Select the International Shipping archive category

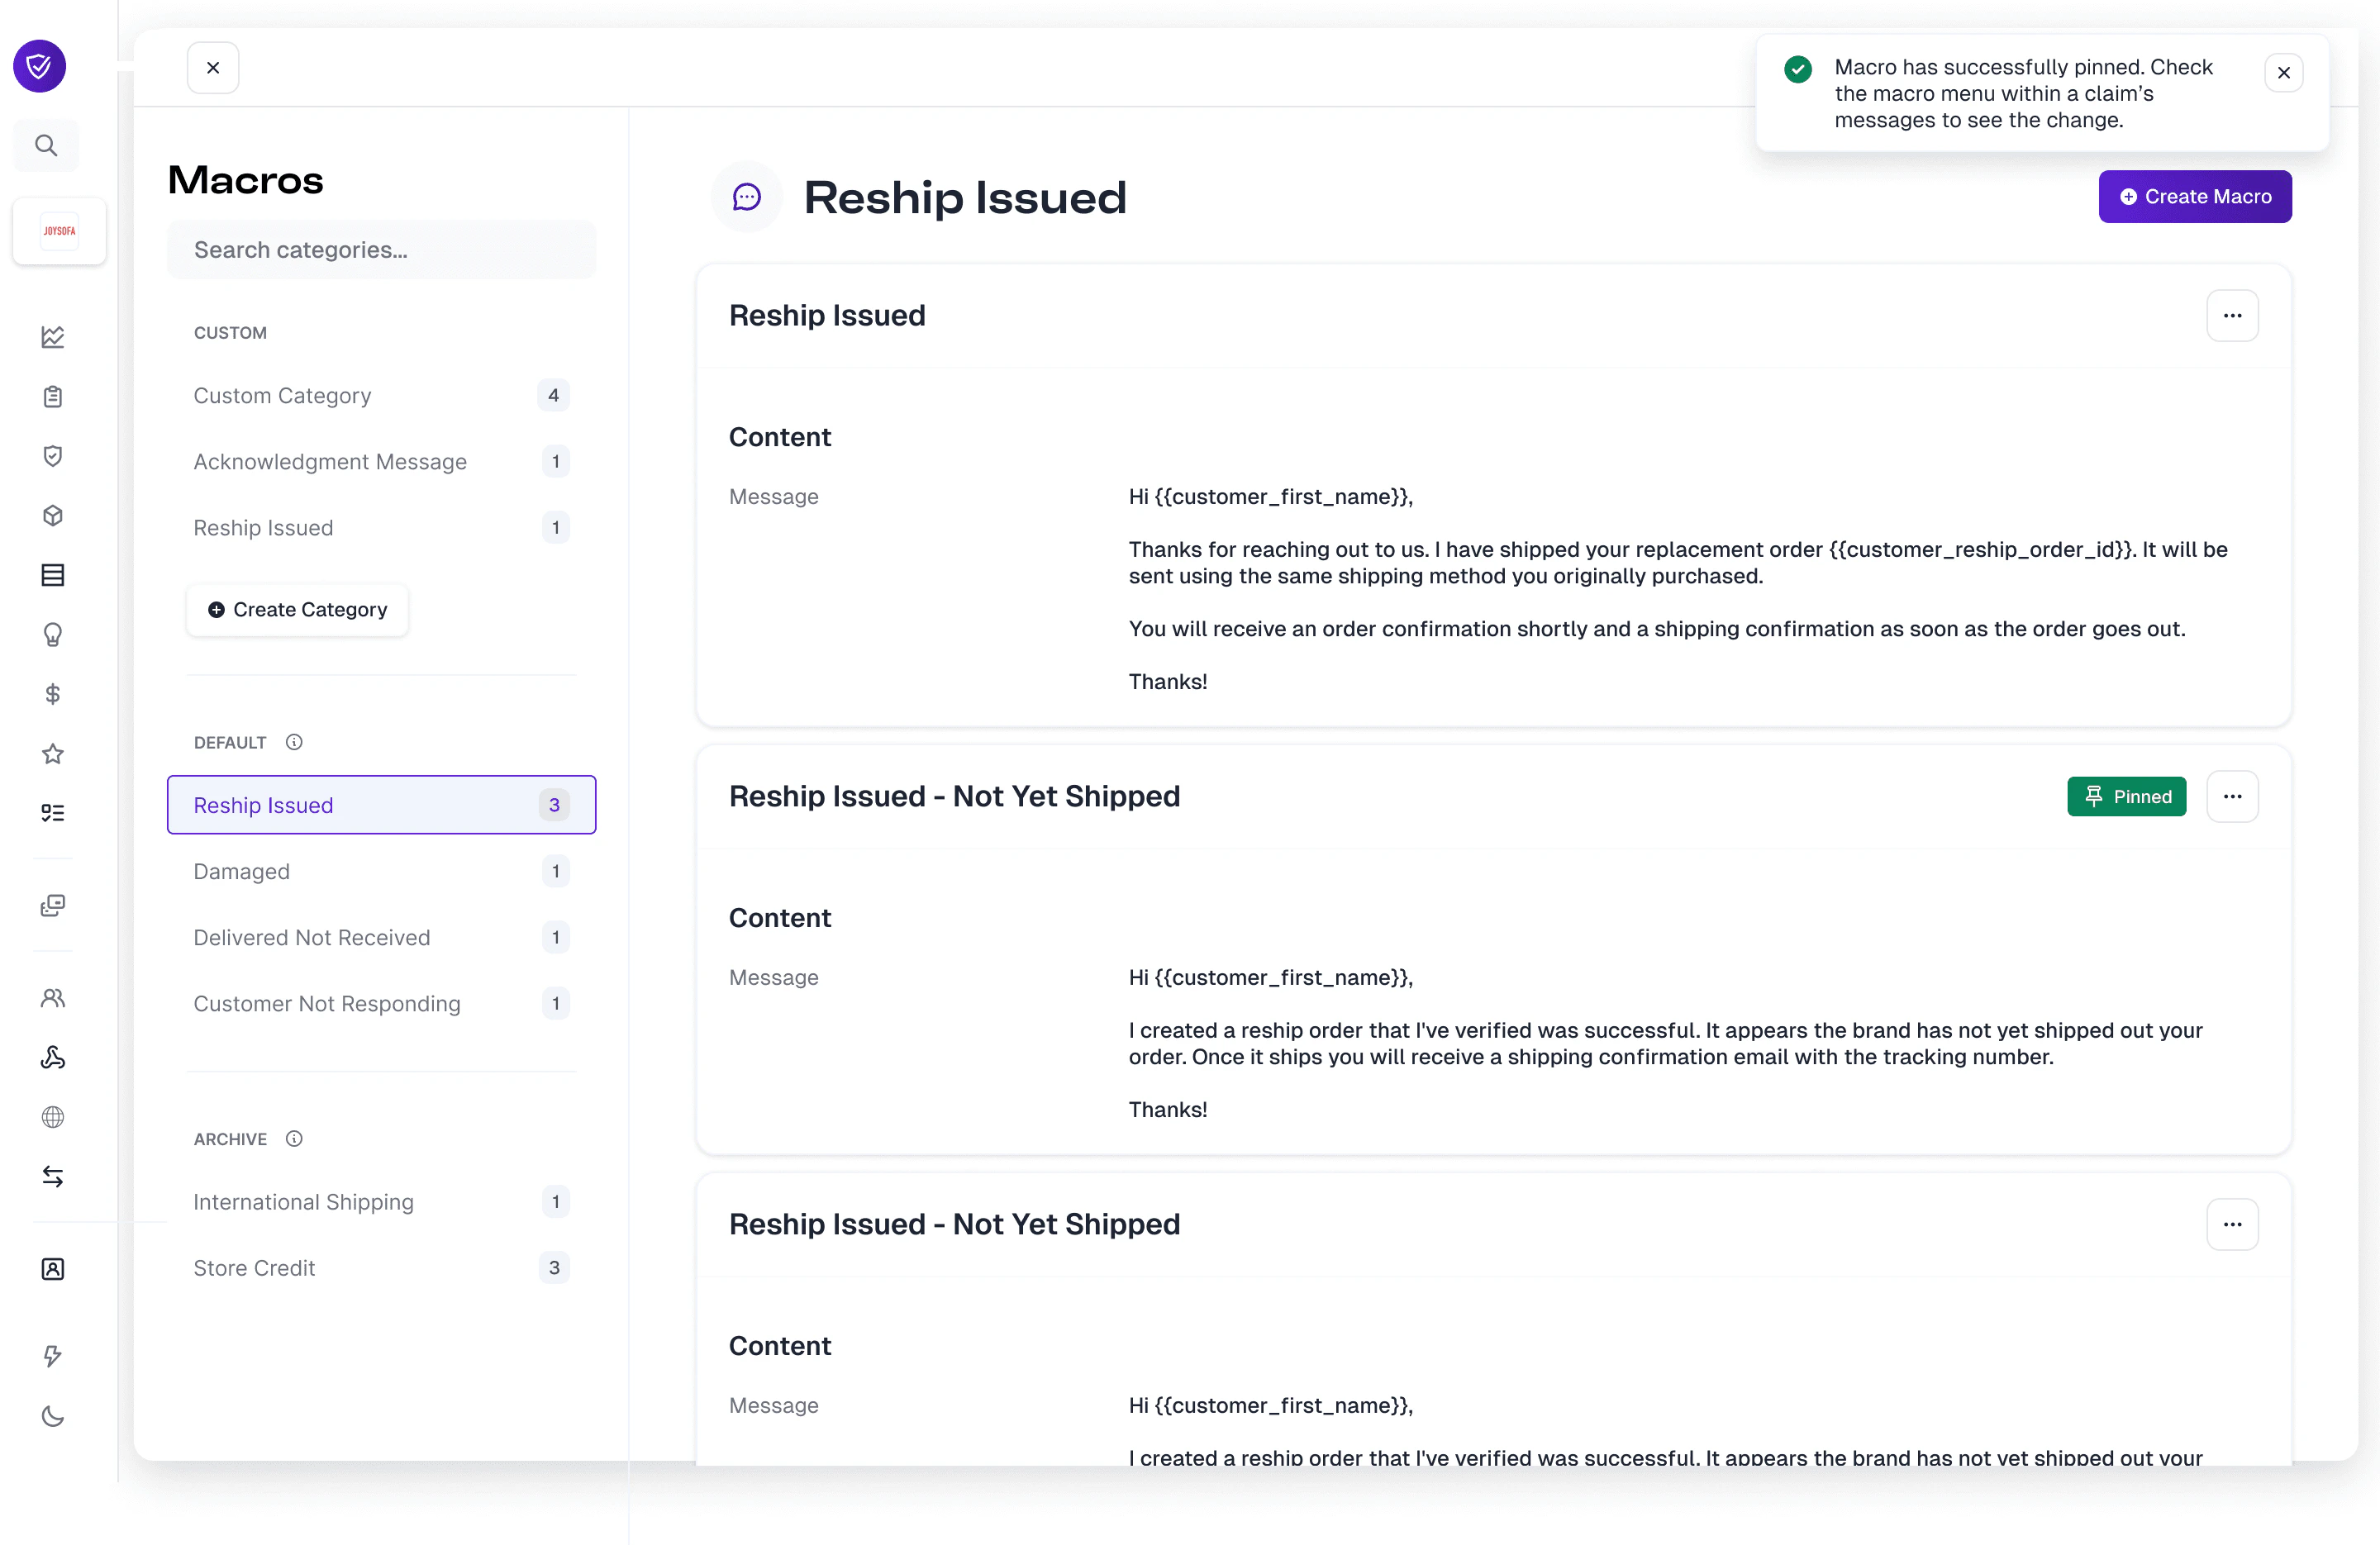381,1202
